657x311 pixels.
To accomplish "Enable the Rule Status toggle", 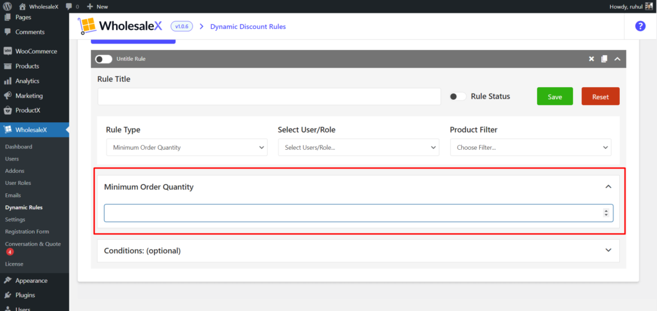I will [458, 97].
